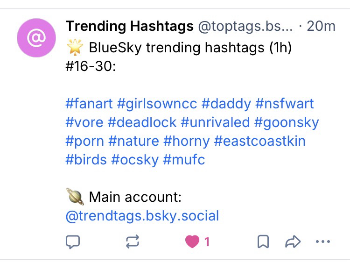The image size is (350, 263).
Task: Select the #unrivaled hashtag
Action: point(215,122)
